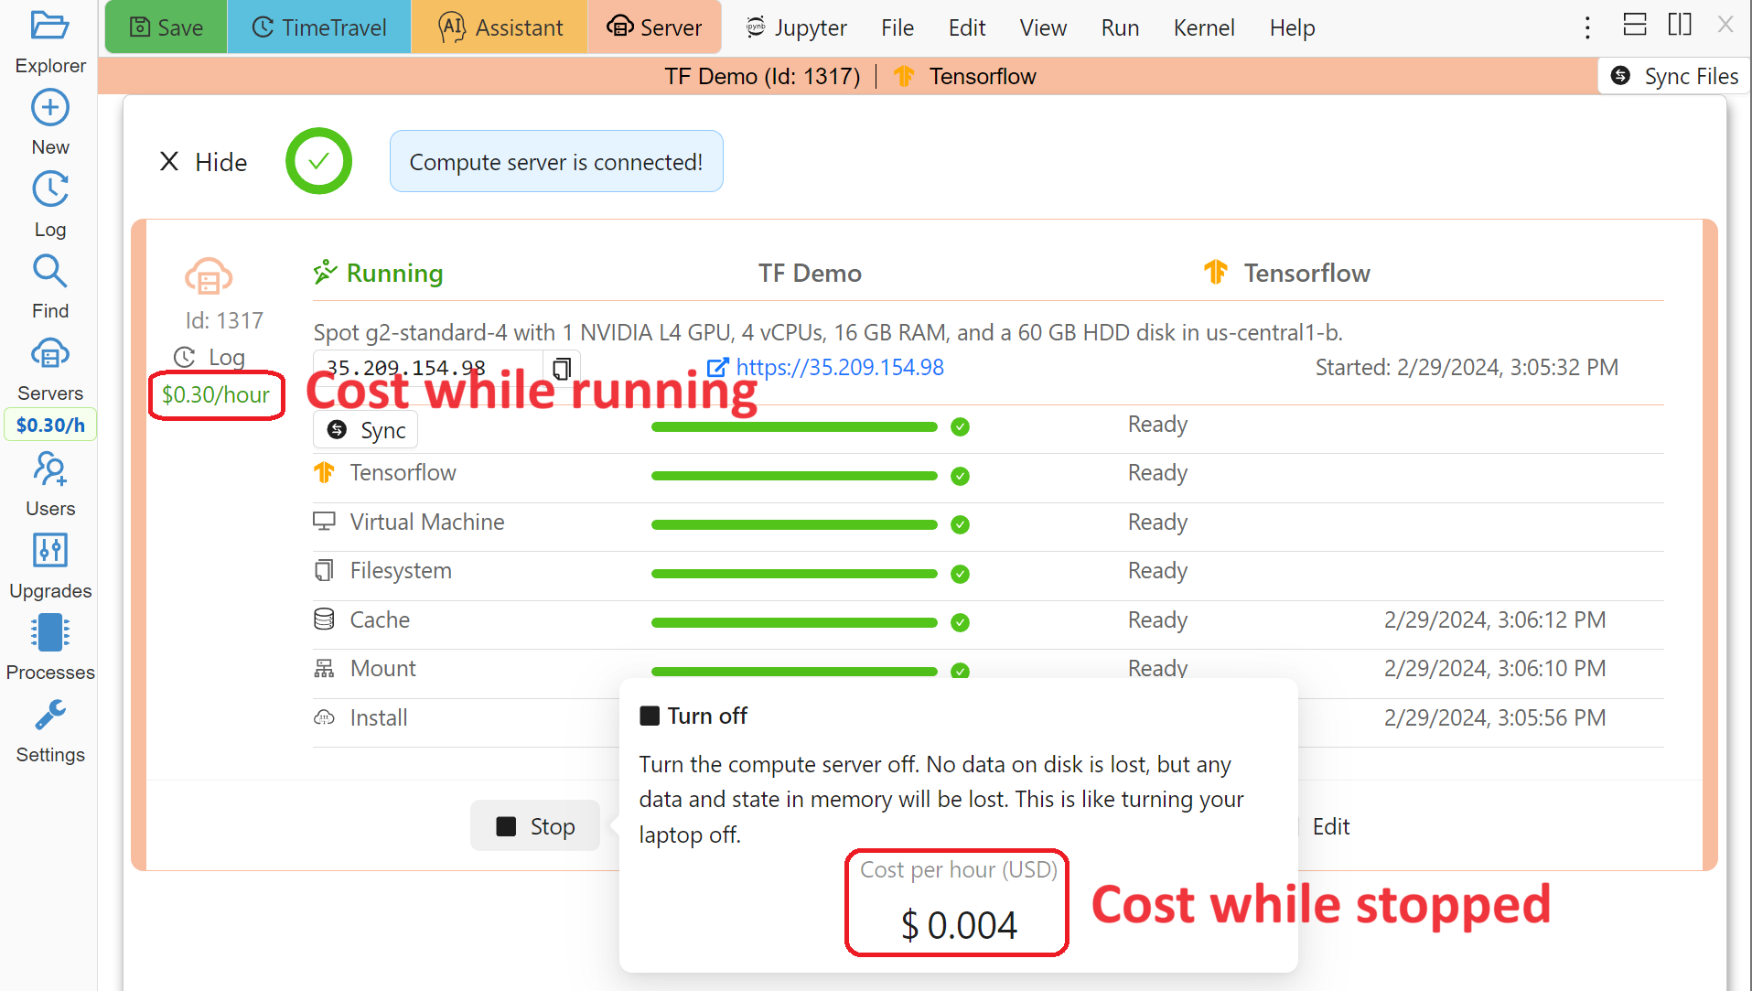Open the Explorer folder icon in sidebar

click(x=49, y=26)
